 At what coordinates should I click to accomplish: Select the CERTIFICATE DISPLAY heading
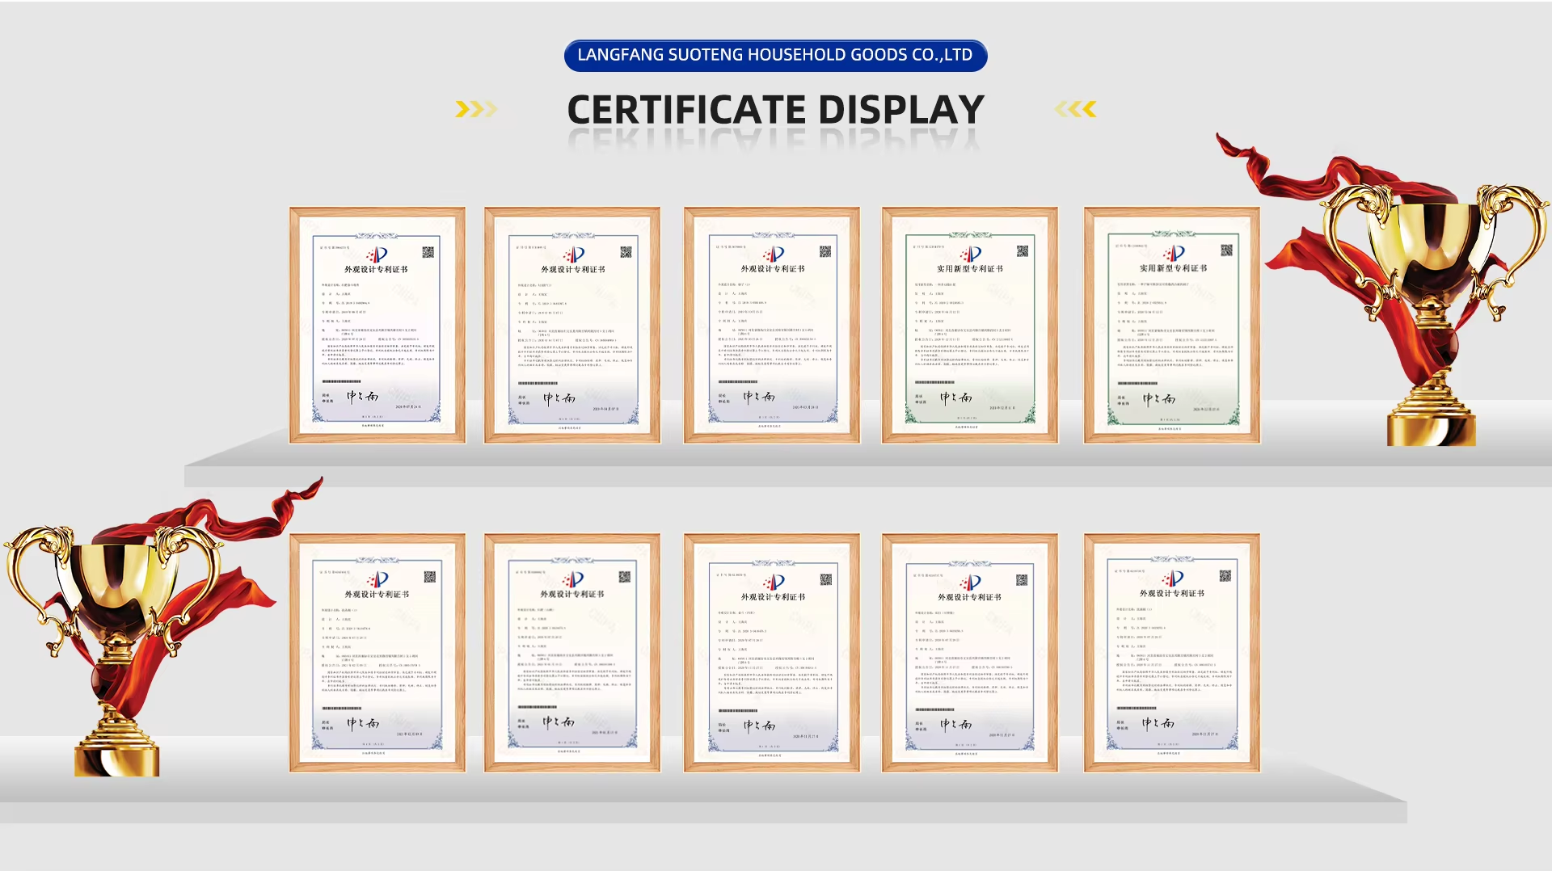(x=775, y=109)
